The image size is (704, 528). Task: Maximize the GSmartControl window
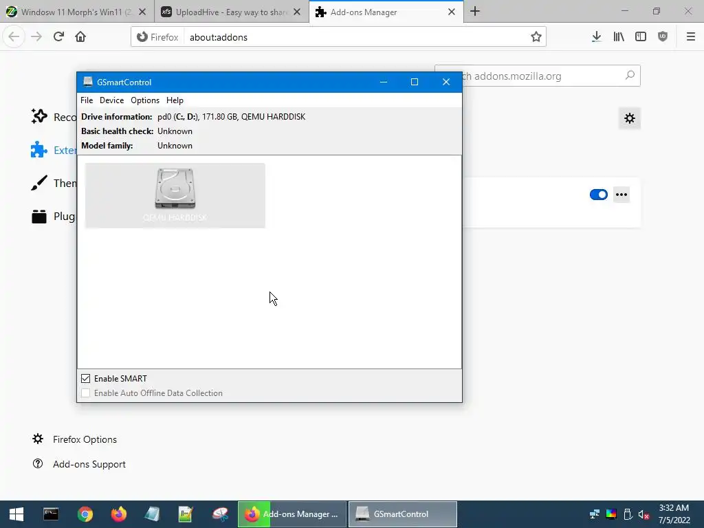click(x=415, y=82)
